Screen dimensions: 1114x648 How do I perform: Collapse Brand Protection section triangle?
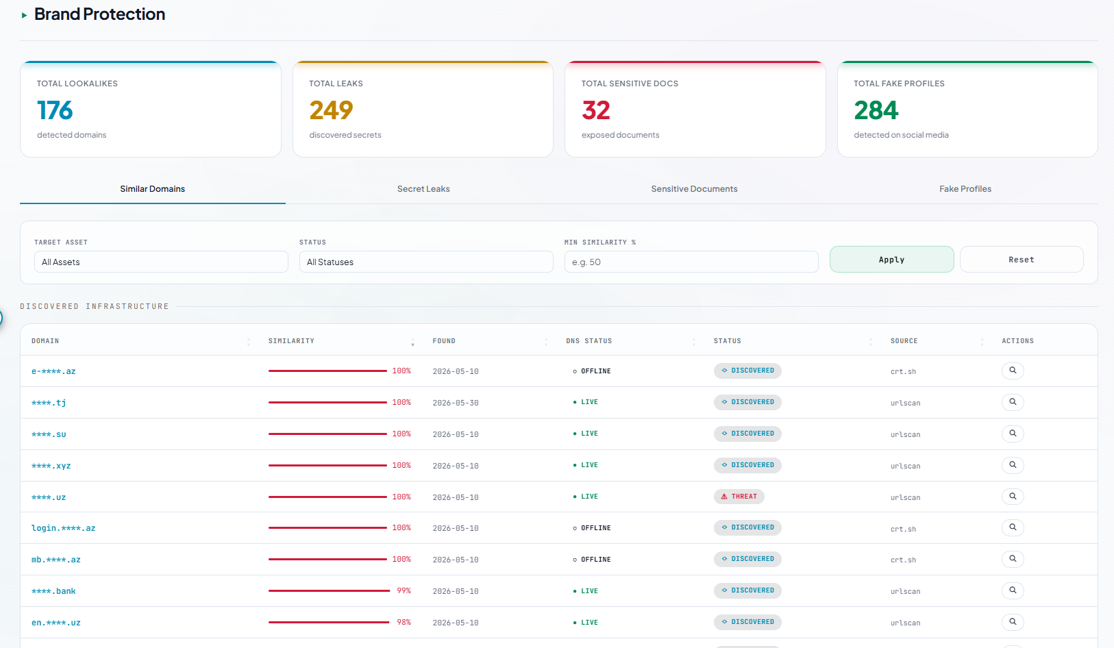(x=24, y=15)
